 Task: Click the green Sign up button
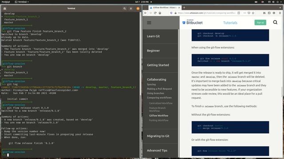[260, 23]
